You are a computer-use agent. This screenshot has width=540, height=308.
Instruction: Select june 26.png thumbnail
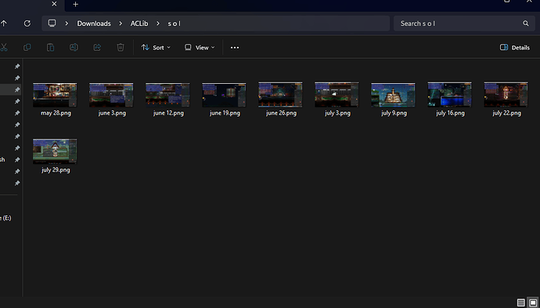click(x=280, y=95)
